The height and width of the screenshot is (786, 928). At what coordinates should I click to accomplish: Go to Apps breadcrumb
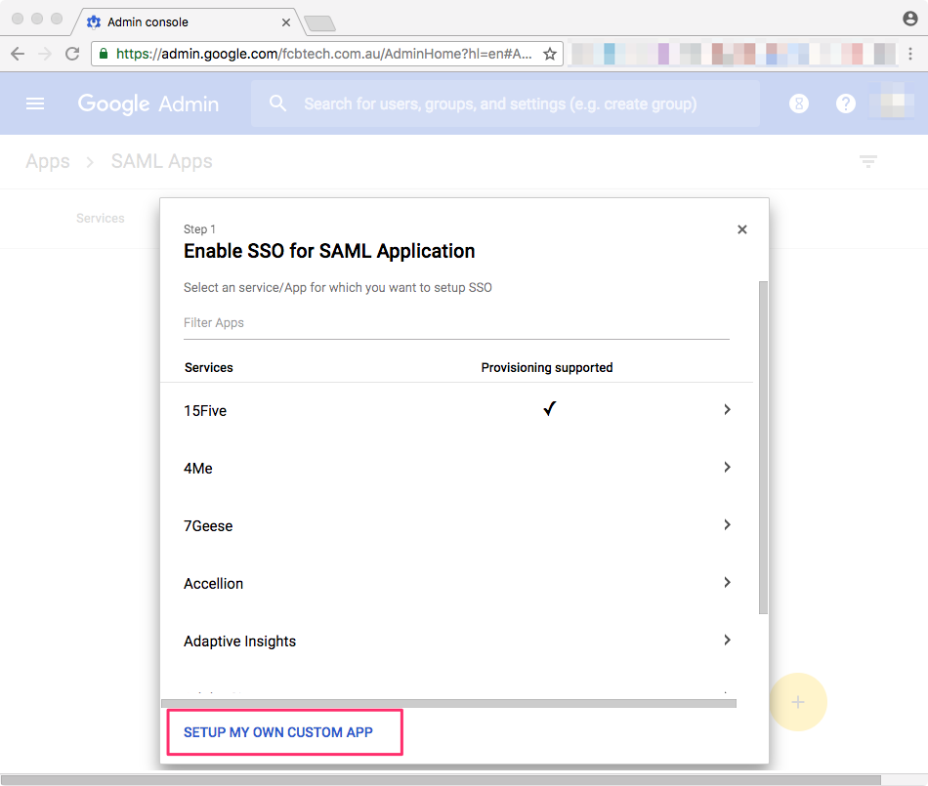tap(47, 161)
